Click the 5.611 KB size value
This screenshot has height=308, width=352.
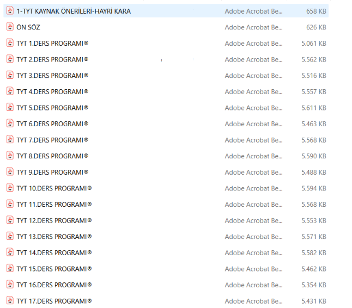click(314, 108)
